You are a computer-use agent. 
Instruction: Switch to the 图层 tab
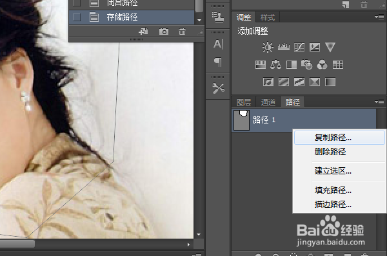click(x=244, y=102)
